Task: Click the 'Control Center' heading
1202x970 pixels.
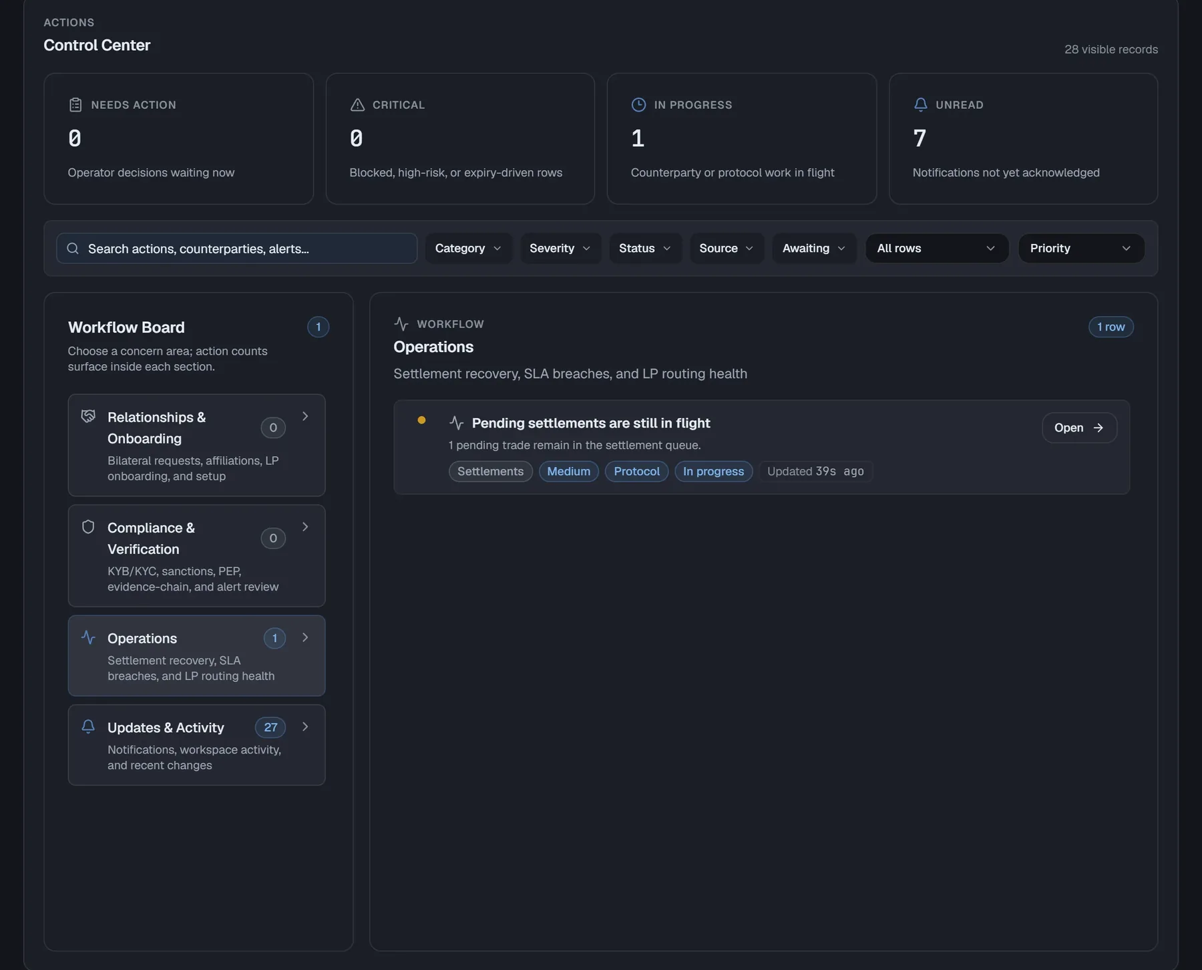Action: click(97, 45)
